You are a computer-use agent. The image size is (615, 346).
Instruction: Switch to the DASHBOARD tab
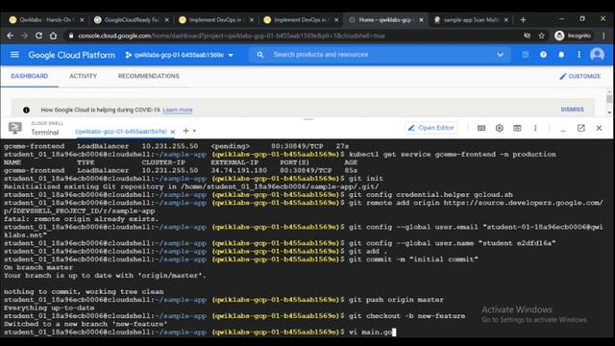pyautogui.click(x=30, y=76)
